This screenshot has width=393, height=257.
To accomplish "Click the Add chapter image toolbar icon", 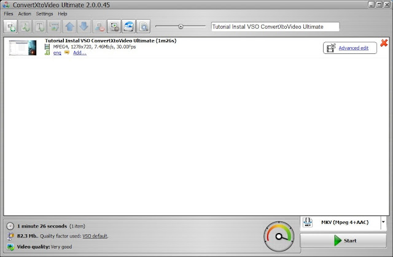I will (54, 26).
